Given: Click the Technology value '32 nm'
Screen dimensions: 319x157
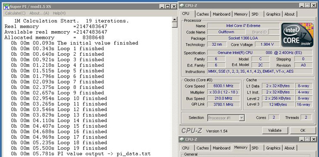Looking at the screenshot, I should click(x=217, y=44).
